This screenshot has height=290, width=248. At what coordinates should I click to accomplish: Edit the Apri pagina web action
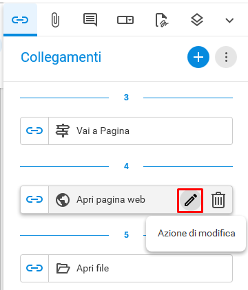190,200
